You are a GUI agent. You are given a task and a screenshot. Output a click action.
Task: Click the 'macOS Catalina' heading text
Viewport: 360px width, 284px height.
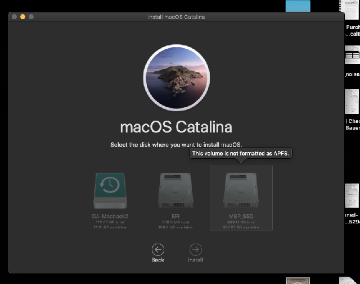[x=176, y=127]
